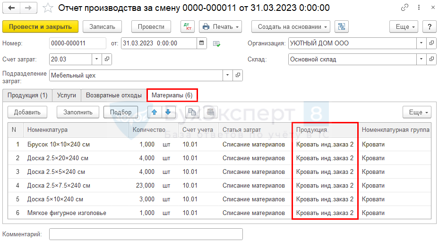Go back with the left arrow button
The image size is (439, 241).
coord(11,8)
